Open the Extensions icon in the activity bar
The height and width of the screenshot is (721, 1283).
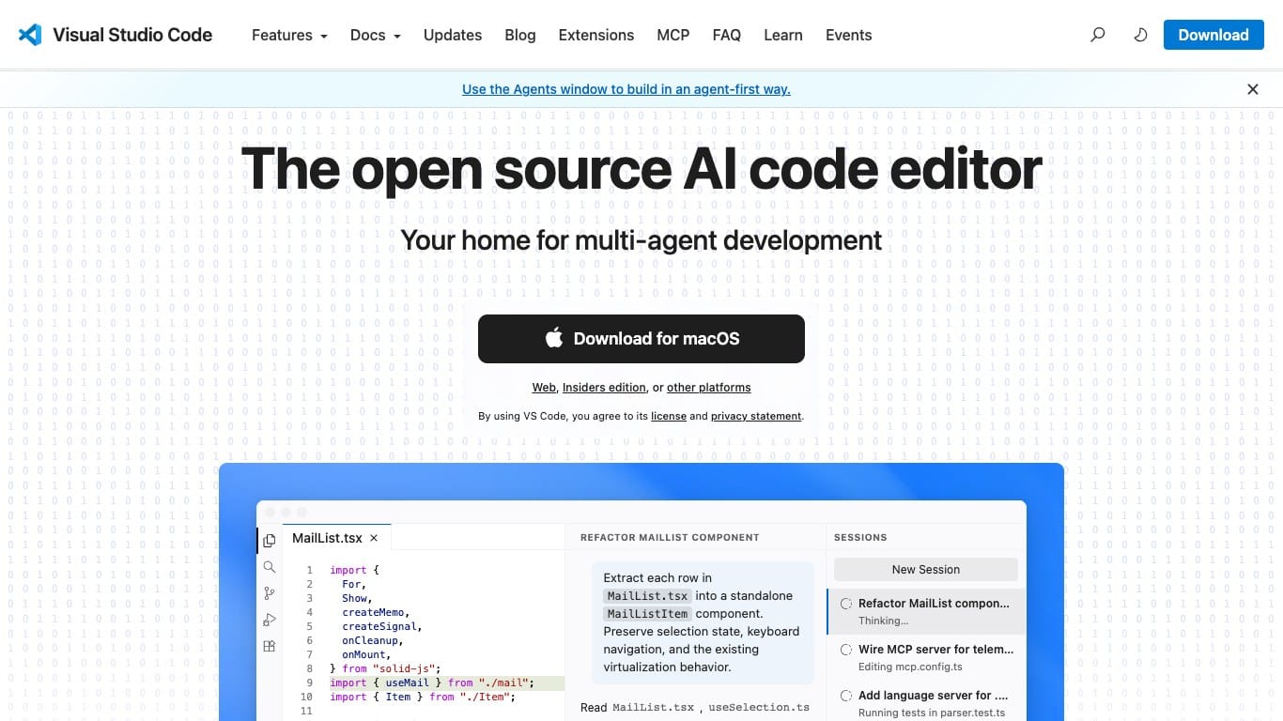pos(270,646)
